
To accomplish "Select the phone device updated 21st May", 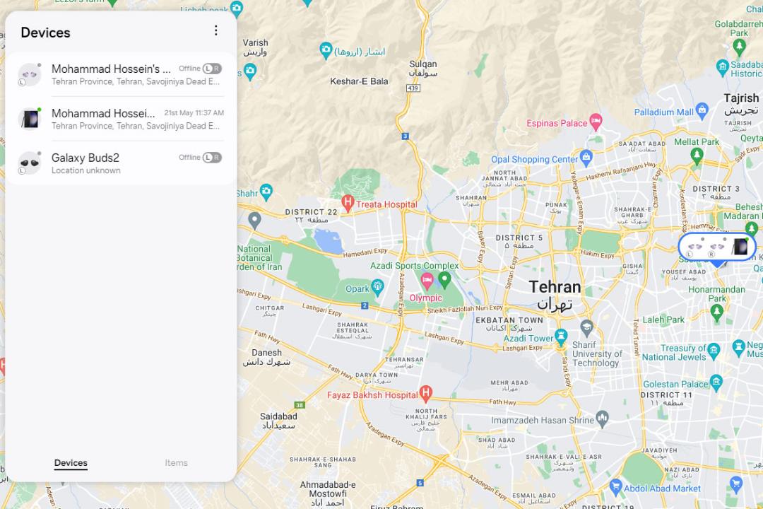I will (x=121, y=119).
